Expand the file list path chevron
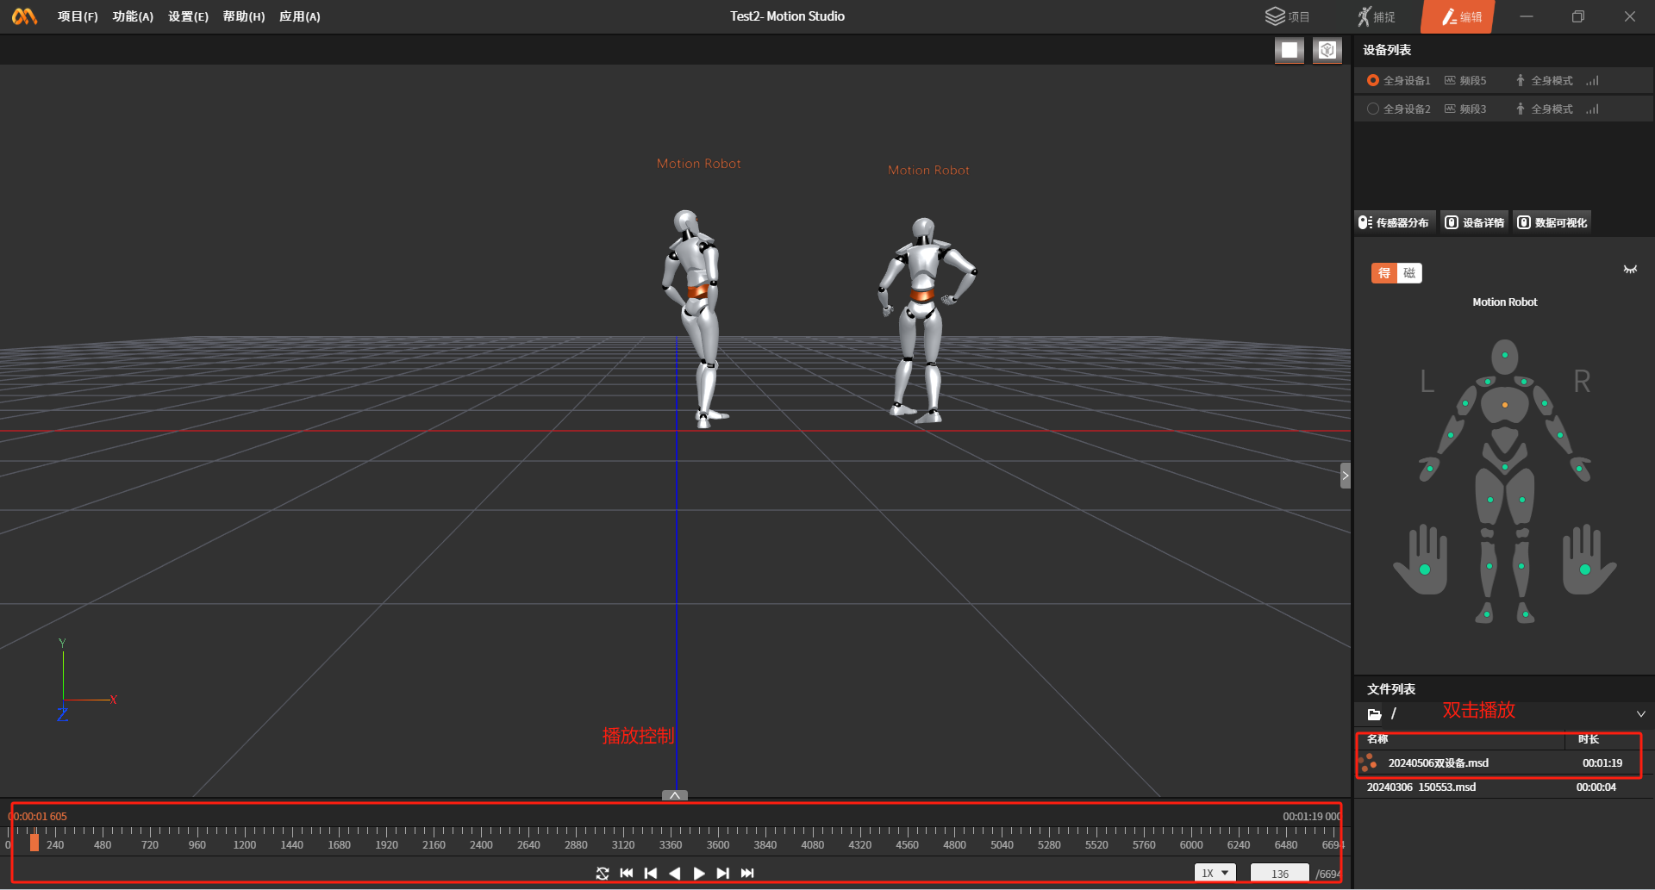 [1640, 714]
